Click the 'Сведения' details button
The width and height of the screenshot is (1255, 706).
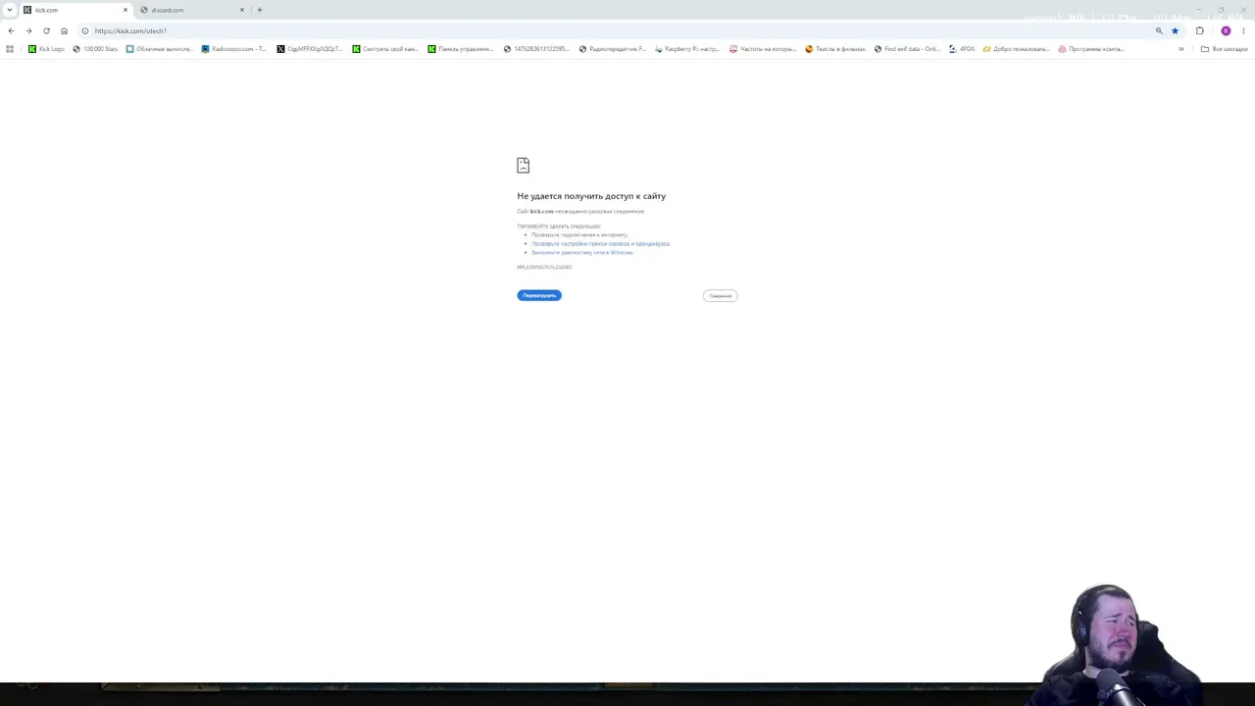tap(721, 295)
